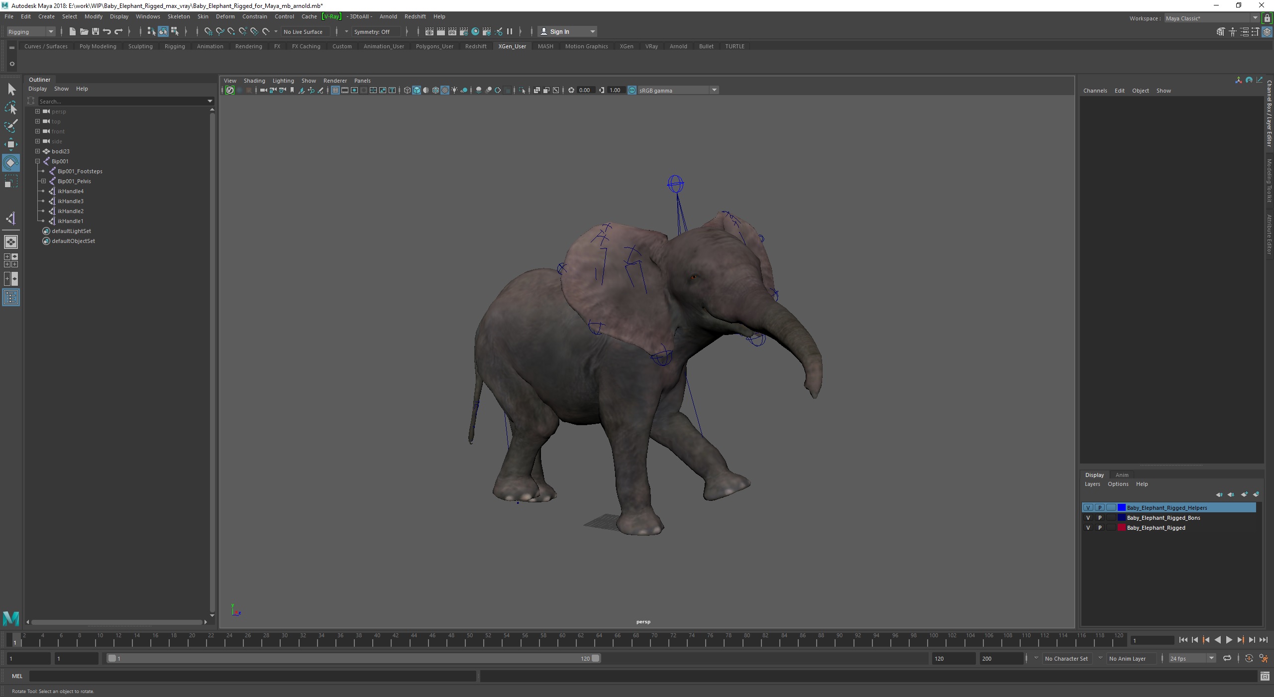This screenshot has height=697, width=1274.
Task: Click the Sign In button
Action: (562, 32)
